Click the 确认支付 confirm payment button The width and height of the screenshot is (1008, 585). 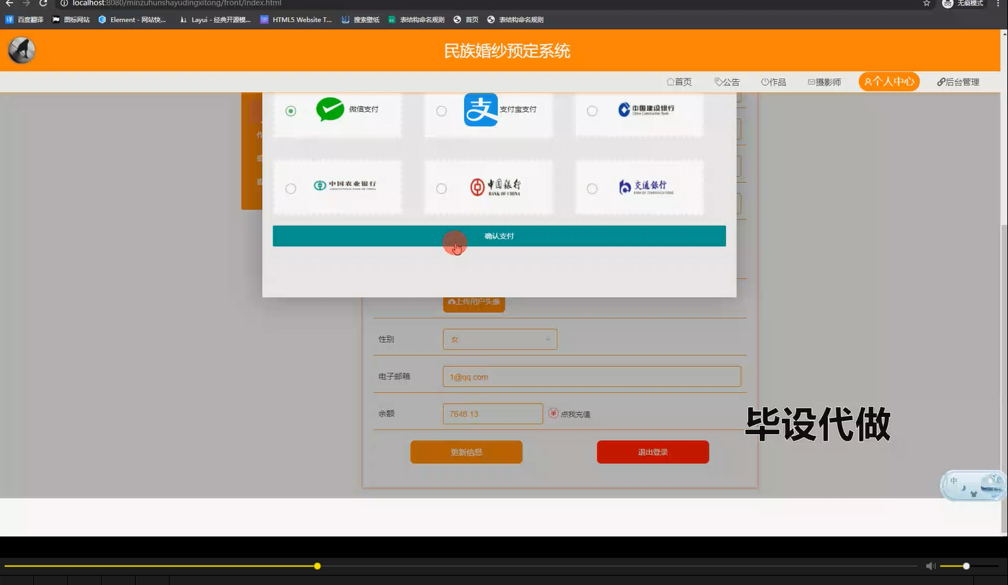(x=499, y=236)
